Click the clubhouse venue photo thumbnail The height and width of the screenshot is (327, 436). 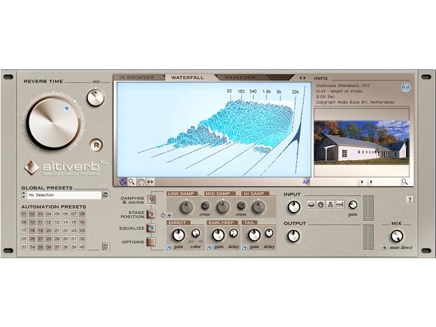point(362,142)
